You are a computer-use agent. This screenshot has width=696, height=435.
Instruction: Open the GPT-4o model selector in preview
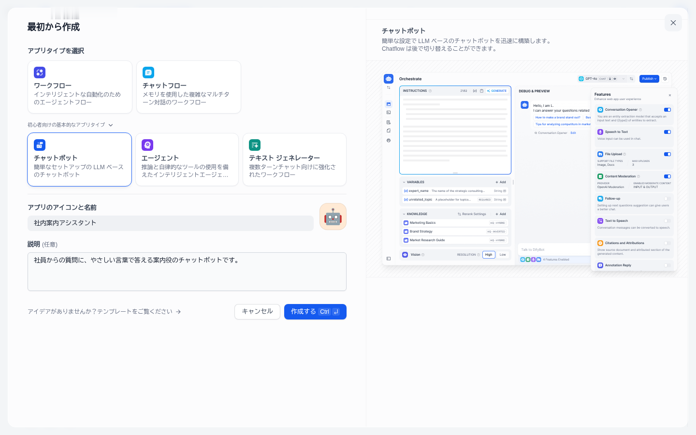click(602, 79)
